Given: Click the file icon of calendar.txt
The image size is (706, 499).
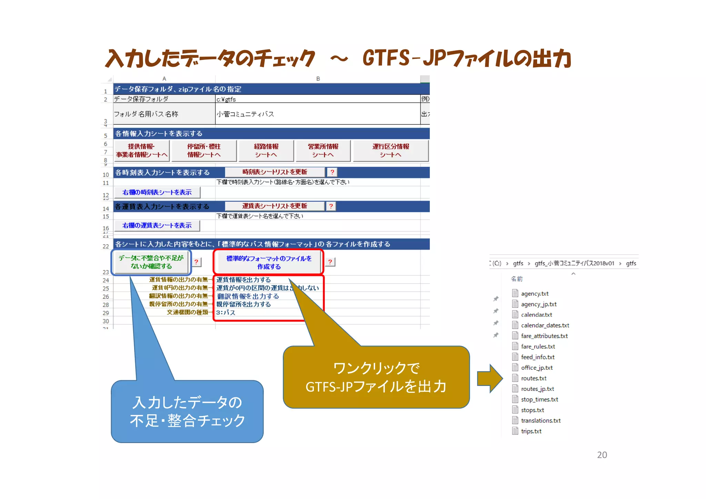Looking at the screenshot, I should (x=515, y=314).
